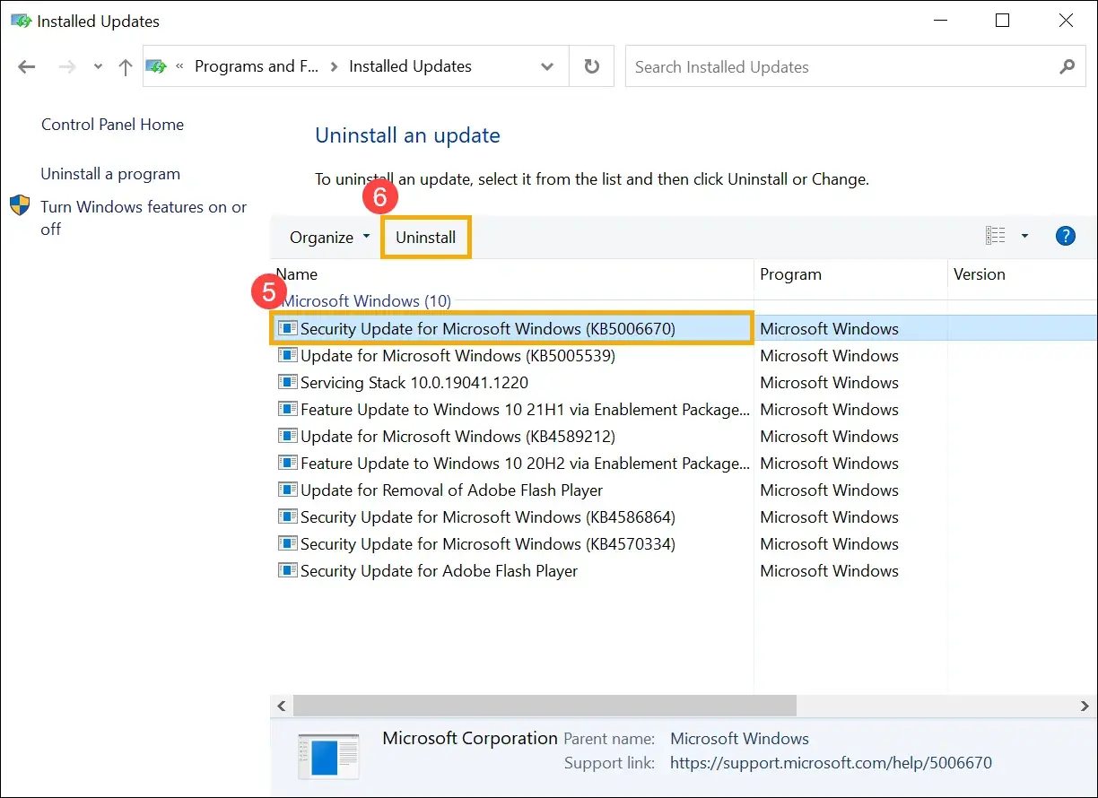Click the address bar Control Panel icon
The image size is (1098, 798).
(x=157, y=66)
